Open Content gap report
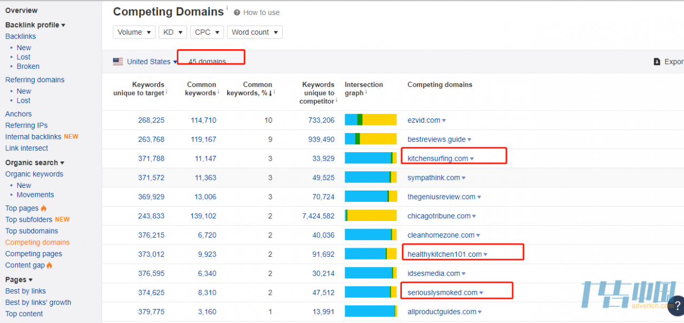 coord(25,265)
